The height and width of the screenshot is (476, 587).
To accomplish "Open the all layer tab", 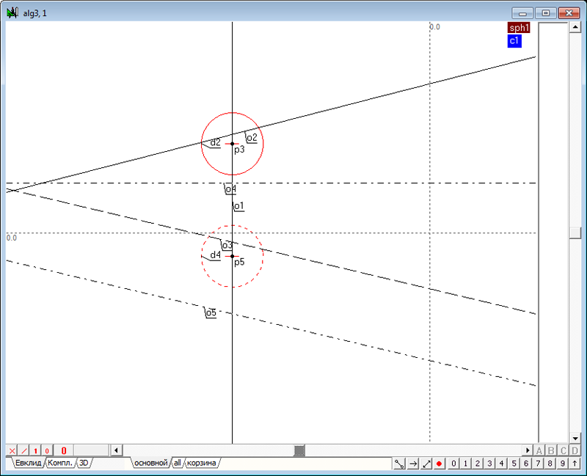I will (178, 463).
